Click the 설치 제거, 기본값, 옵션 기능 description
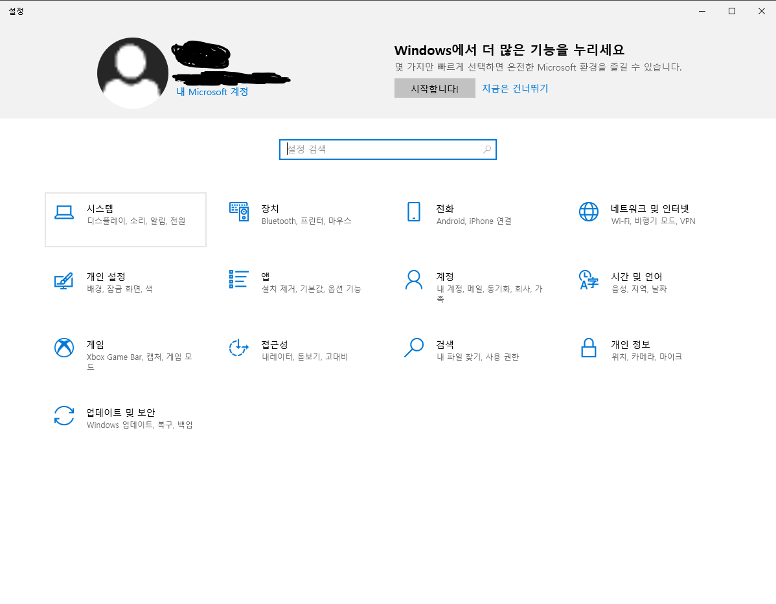Viewport: 776px width, 604px height. [x=312, y=289]
